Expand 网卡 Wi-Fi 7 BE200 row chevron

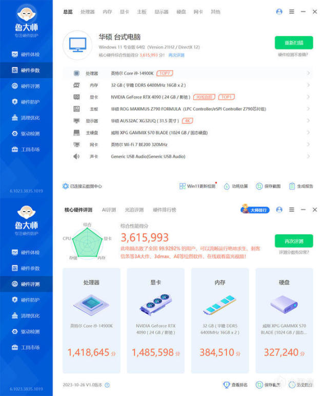pos(308,144)
